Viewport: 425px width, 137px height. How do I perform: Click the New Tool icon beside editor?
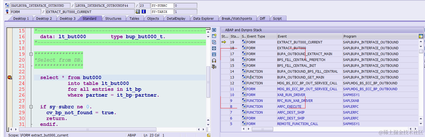pyautogui.click(x=214, y=36)
